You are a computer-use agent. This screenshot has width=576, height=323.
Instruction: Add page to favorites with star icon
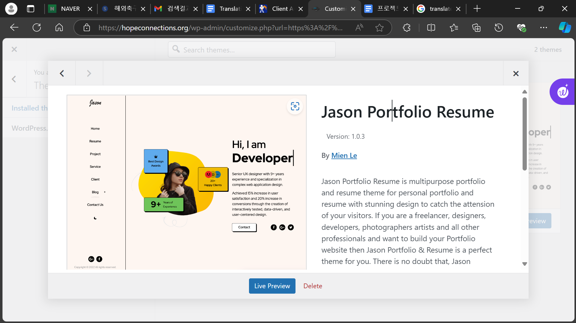click(379, 28)
